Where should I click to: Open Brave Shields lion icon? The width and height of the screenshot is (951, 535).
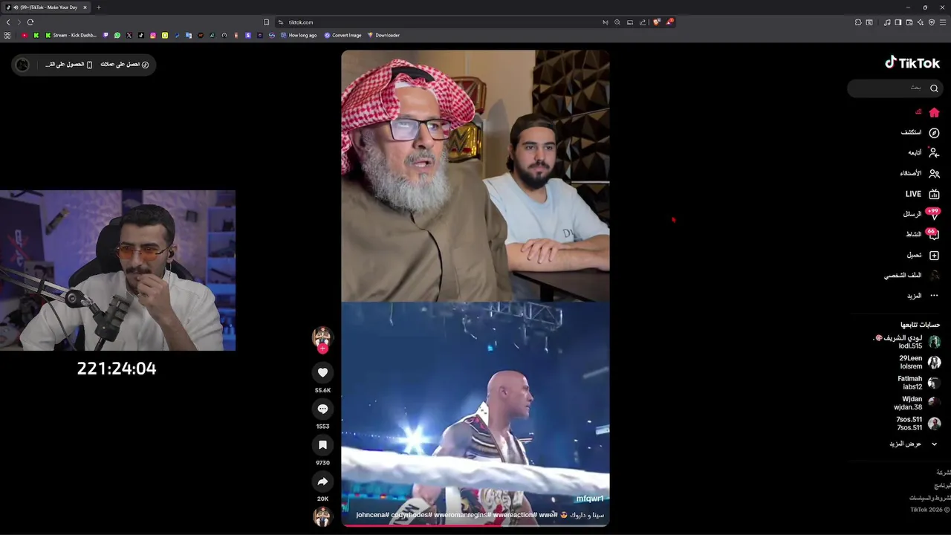point(656,22)
